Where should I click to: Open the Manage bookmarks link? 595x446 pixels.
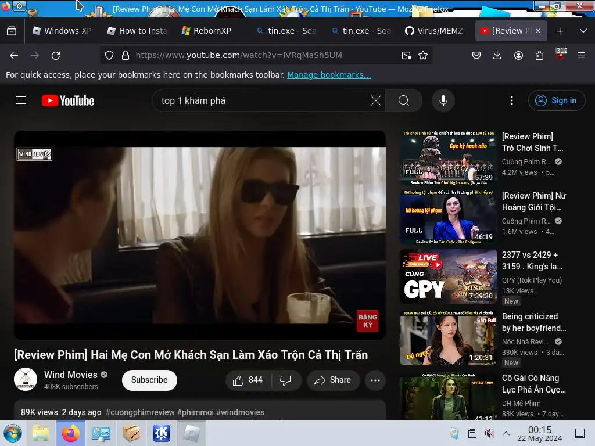tap(329, 75)
